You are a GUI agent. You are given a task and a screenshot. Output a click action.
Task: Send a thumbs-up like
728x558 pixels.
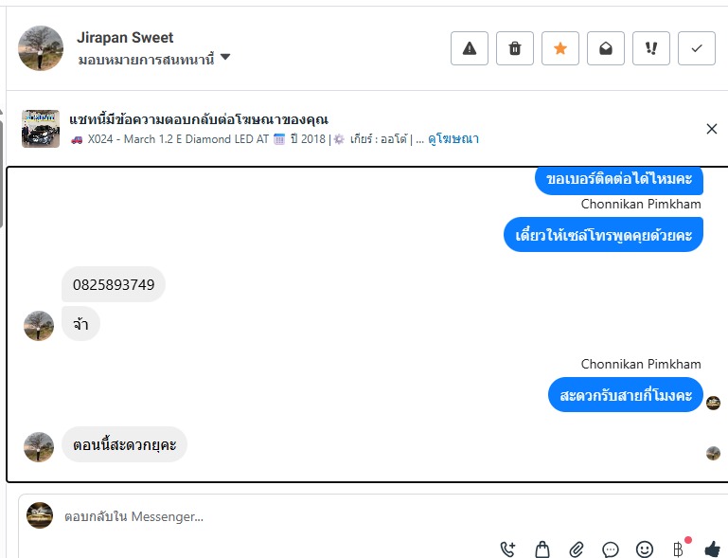[712, 549]
